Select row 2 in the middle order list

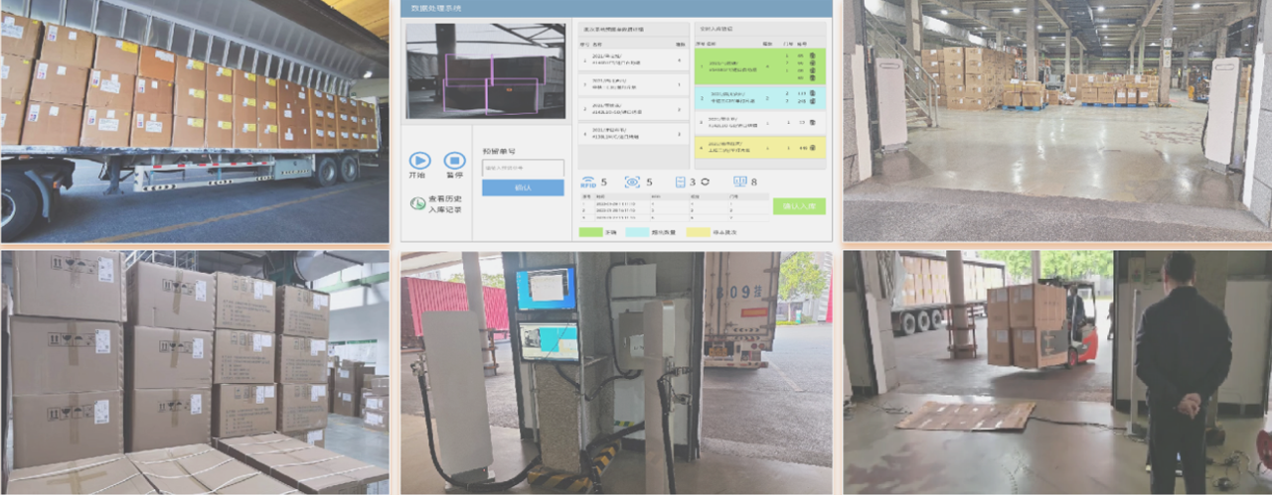pos(634,84)
